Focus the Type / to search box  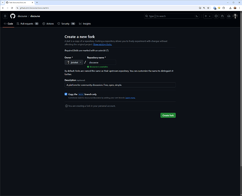(x=172, y=16)
